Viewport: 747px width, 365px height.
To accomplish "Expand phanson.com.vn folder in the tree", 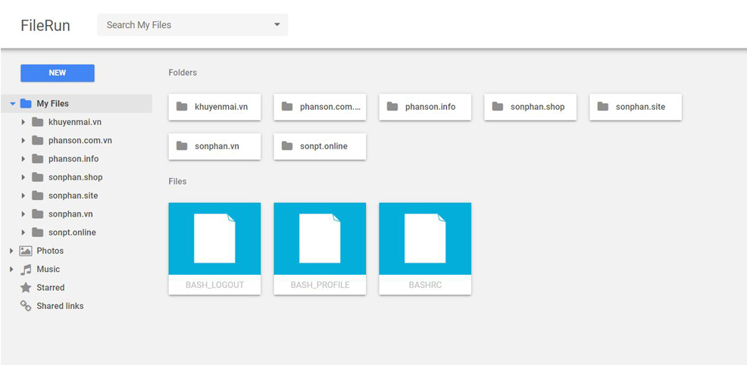I will 23,141.
